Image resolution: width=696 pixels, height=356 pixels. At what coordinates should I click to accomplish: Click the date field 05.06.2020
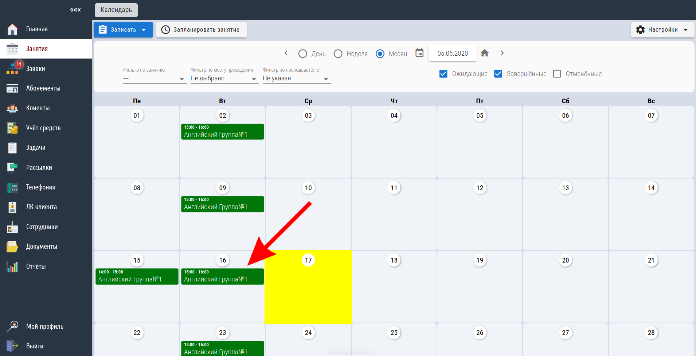tap(453, 53)
